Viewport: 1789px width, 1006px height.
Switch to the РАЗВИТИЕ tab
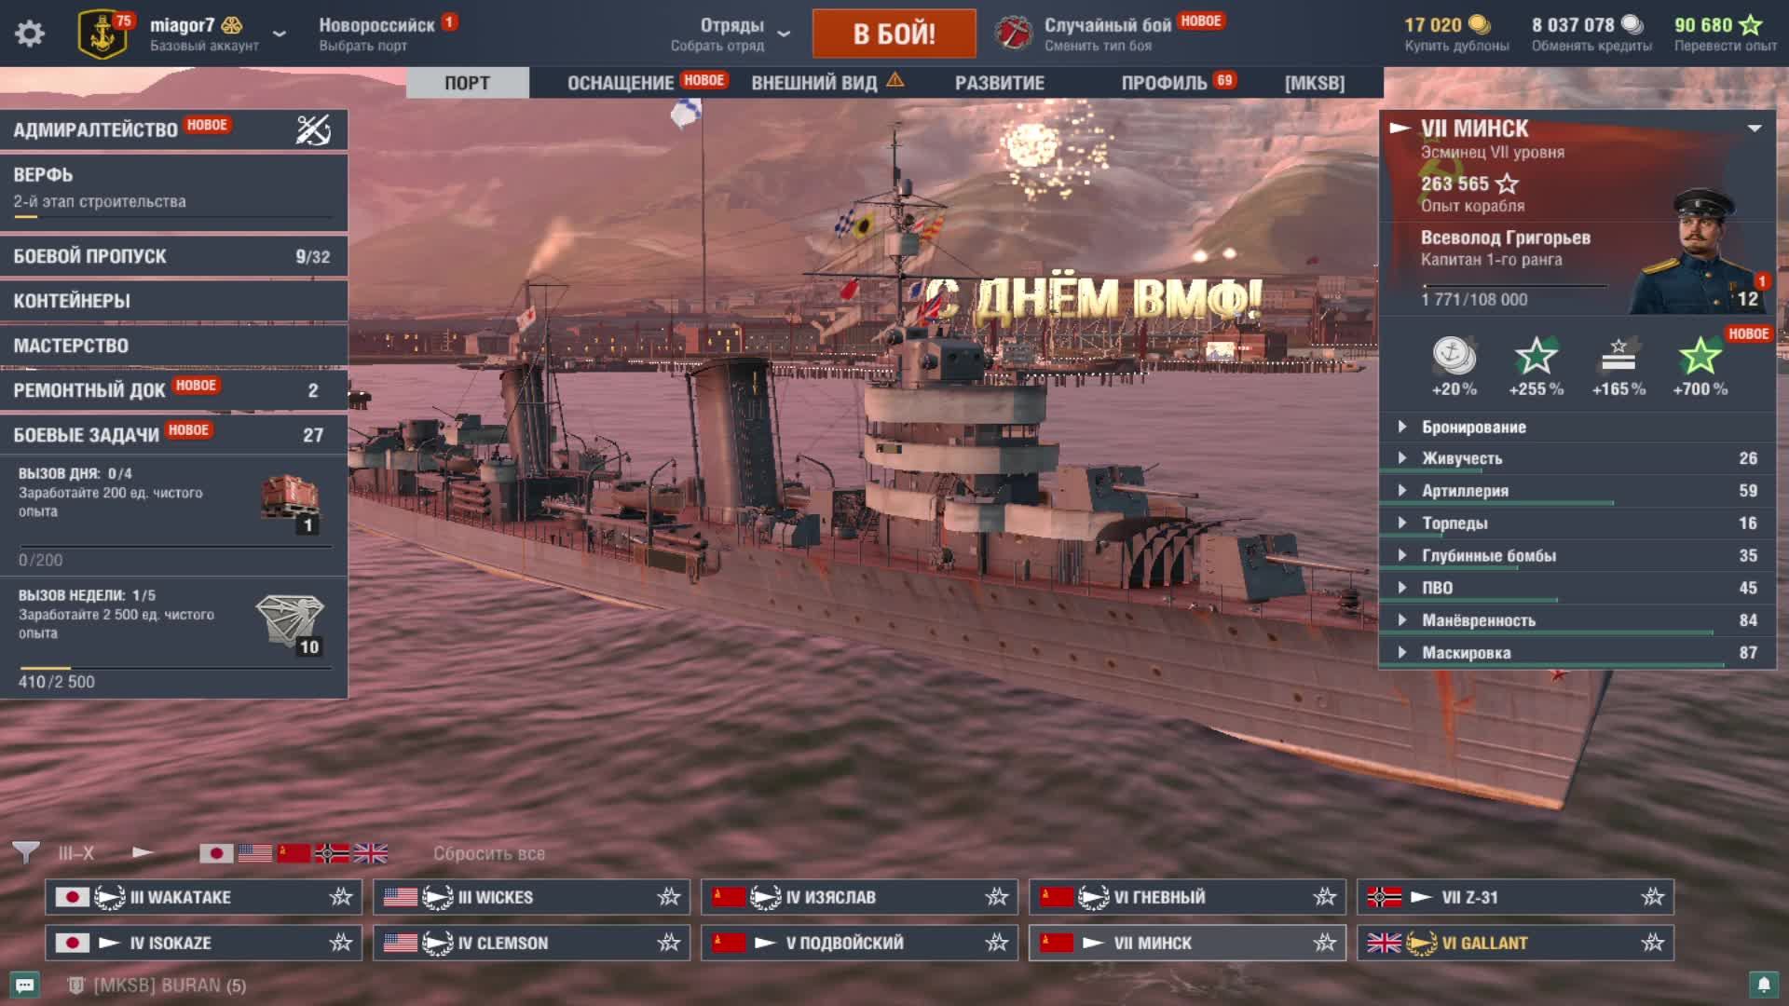[999, 83]
